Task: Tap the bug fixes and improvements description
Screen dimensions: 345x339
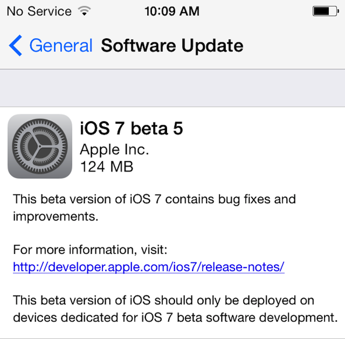Action: 154,208
